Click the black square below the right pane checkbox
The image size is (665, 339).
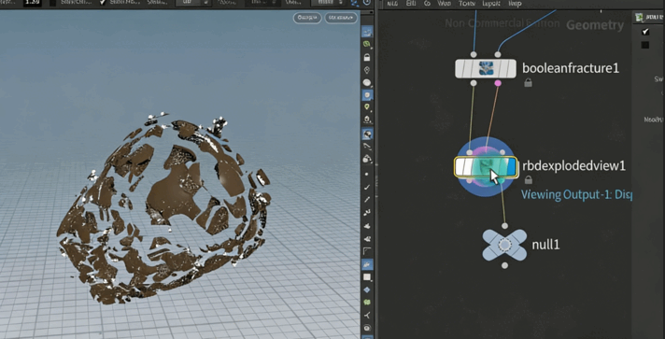(x=645, y=45)
